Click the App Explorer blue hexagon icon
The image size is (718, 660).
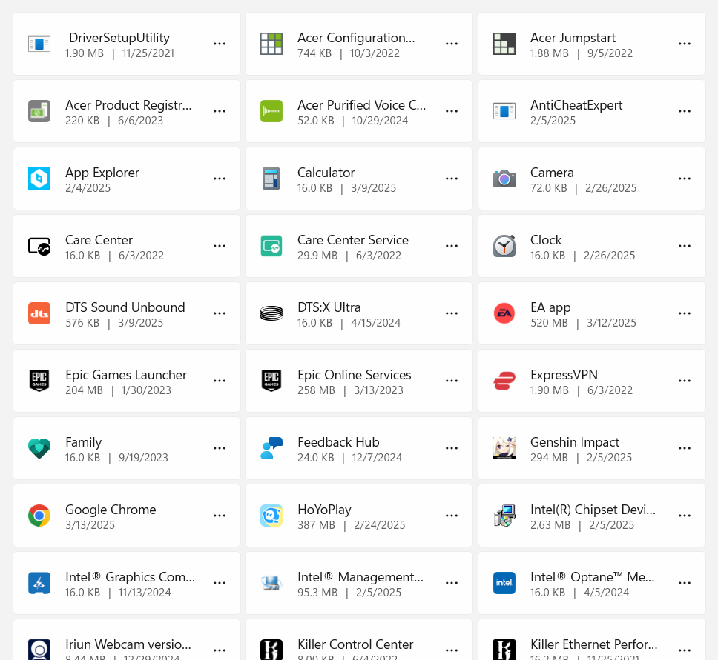tap(39, 179)
